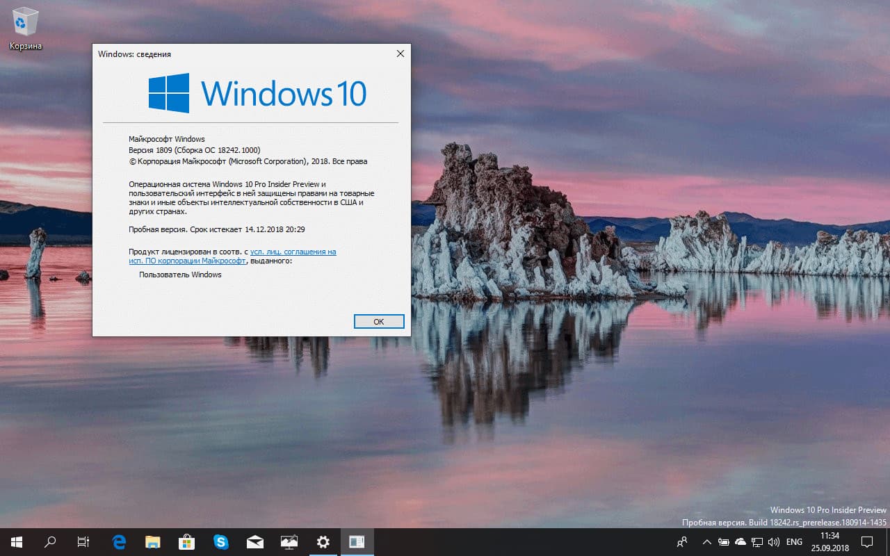
Task: Open the ENG input language switcher
Action: 793,541
